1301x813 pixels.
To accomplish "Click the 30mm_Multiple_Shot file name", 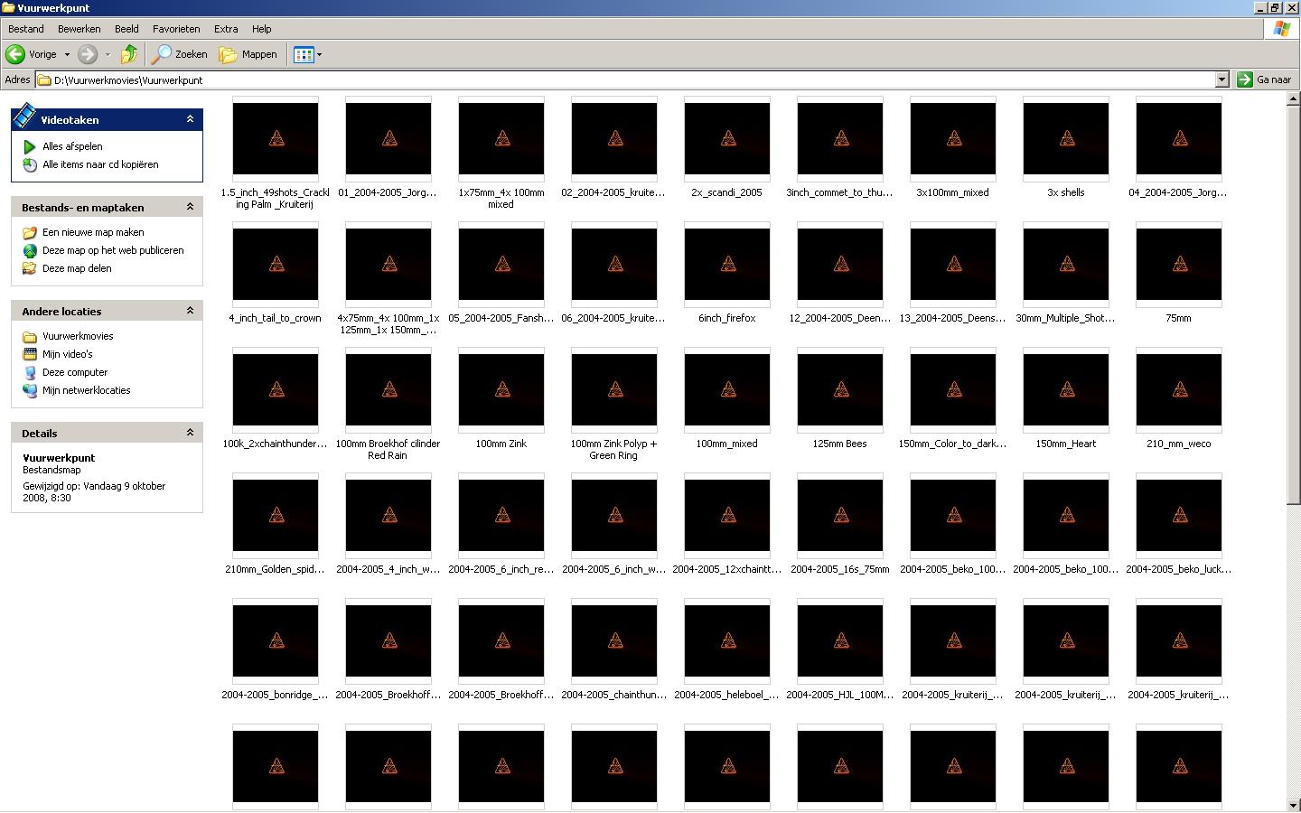I will [1066, 318].
